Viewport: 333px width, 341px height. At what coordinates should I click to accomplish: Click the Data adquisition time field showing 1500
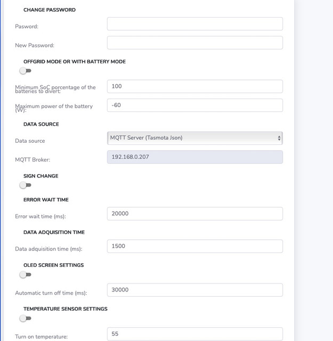pyautogui.click(x=195, y=246)
